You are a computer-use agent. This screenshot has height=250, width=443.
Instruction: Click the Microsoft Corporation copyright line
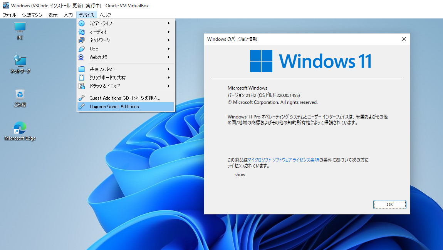(273, 102)
